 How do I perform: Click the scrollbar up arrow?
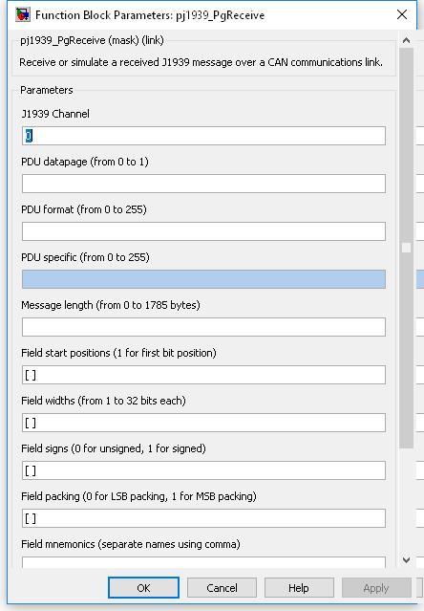click(406, 40)
